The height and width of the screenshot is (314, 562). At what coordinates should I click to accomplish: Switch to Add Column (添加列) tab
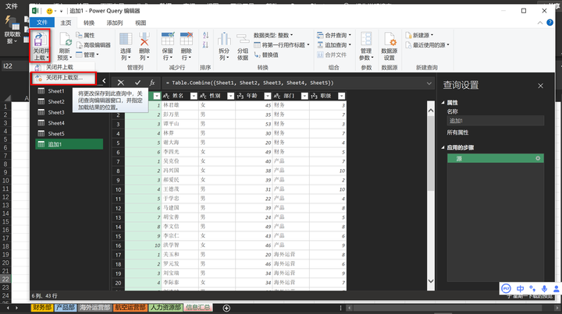click(115, 23)
